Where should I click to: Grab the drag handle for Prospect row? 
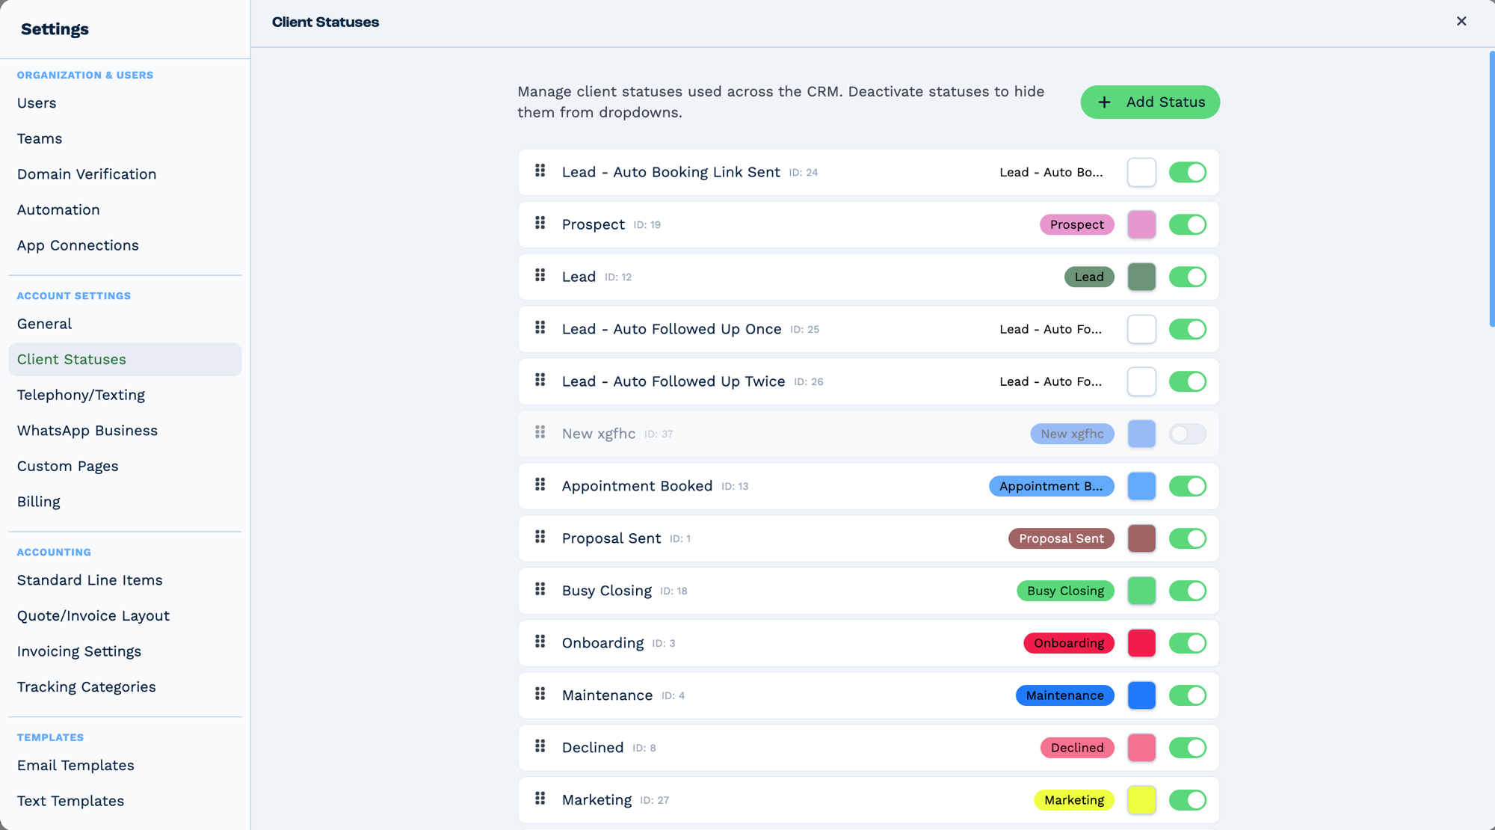click(x=540, y=224)
